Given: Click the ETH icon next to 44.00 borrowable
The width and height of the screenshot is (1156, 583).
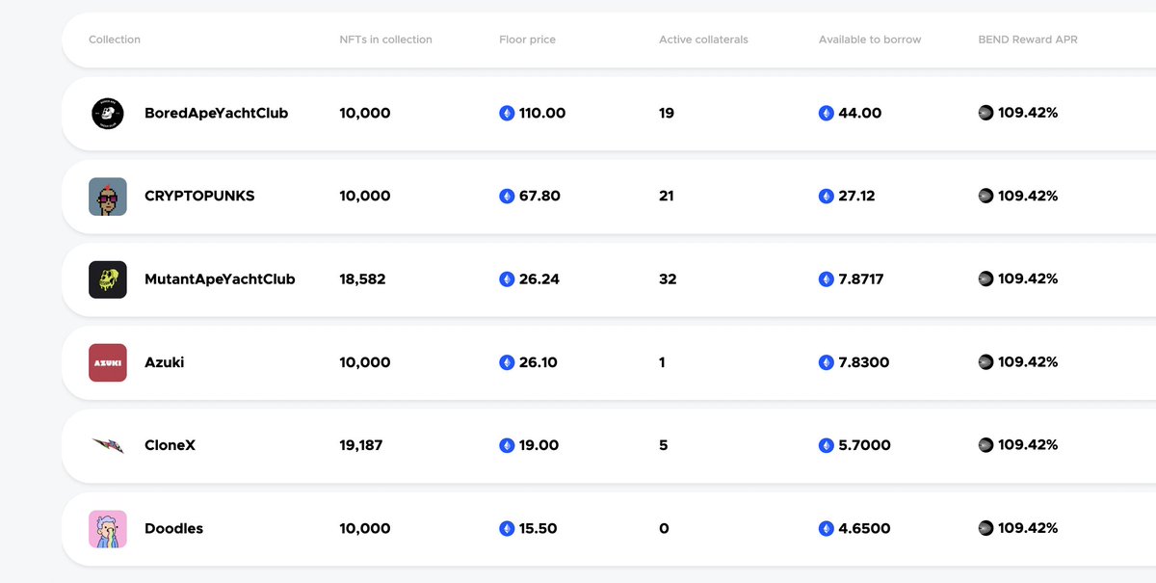Looking at the screenshot, I should (827, 114).
